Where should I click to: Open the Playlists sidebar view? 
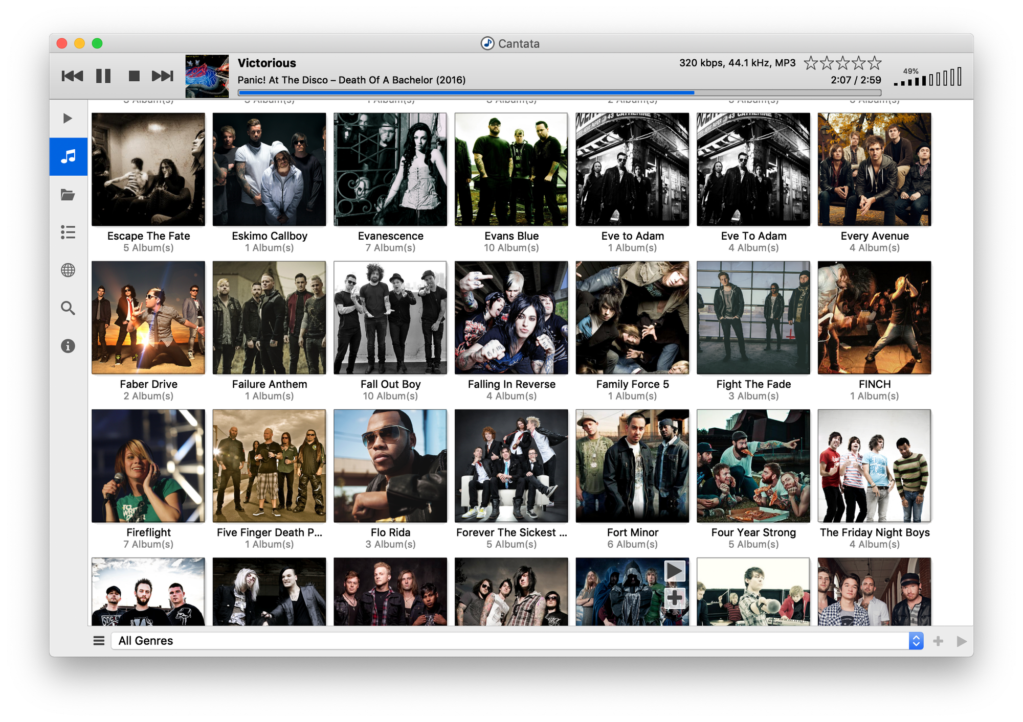68,232
